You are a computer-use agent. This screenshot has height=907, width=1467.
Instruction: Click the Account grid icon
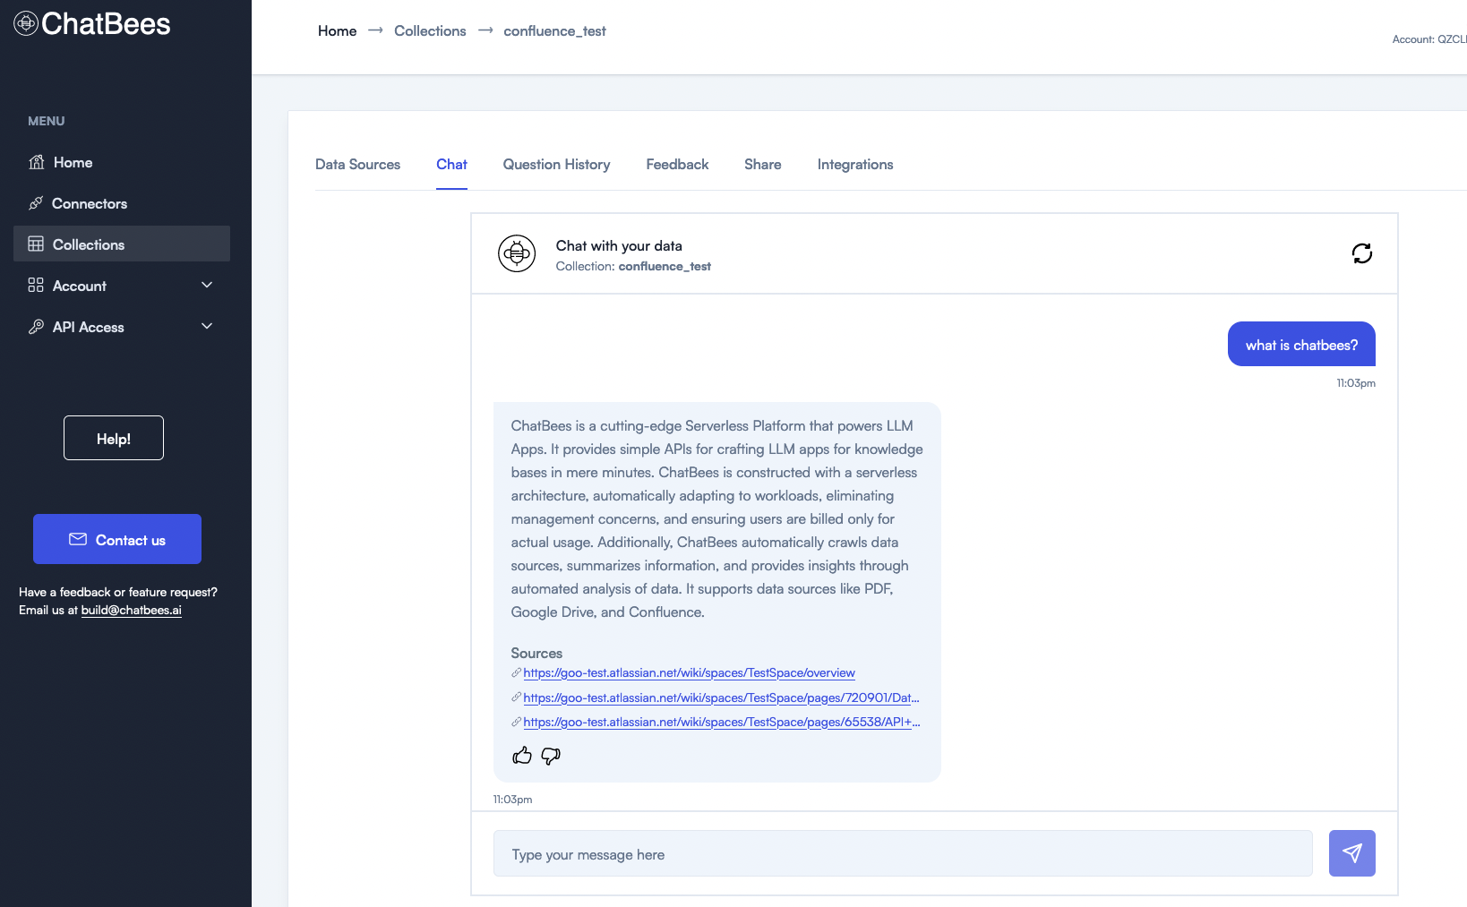point(36,285)
